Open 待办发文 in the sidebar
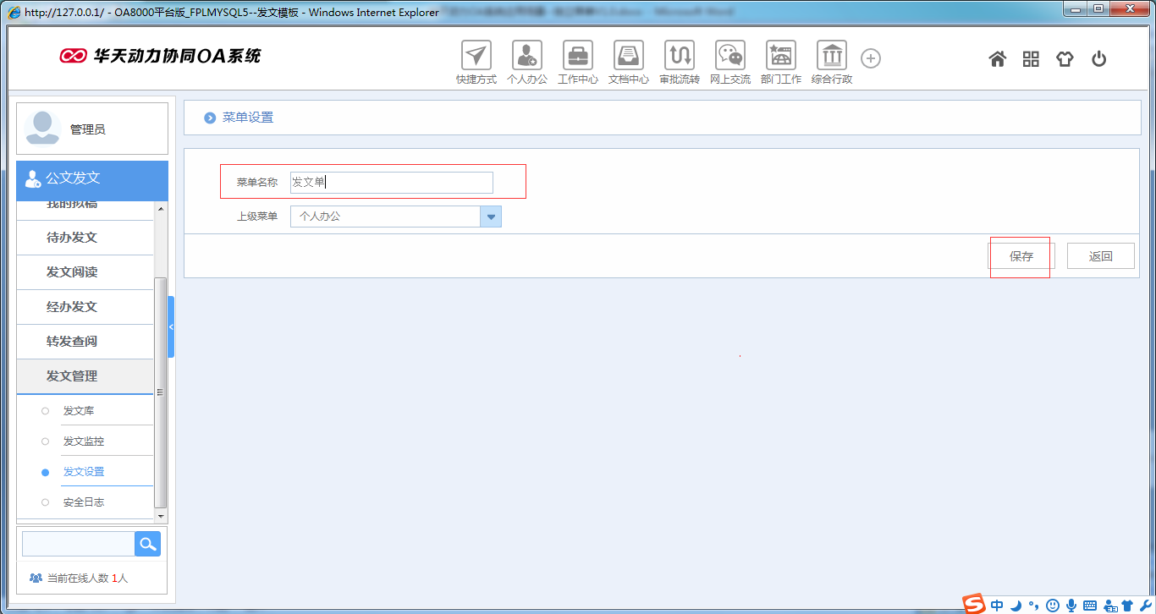Screen dimensions: 1156x614 [x=72, y=238]
